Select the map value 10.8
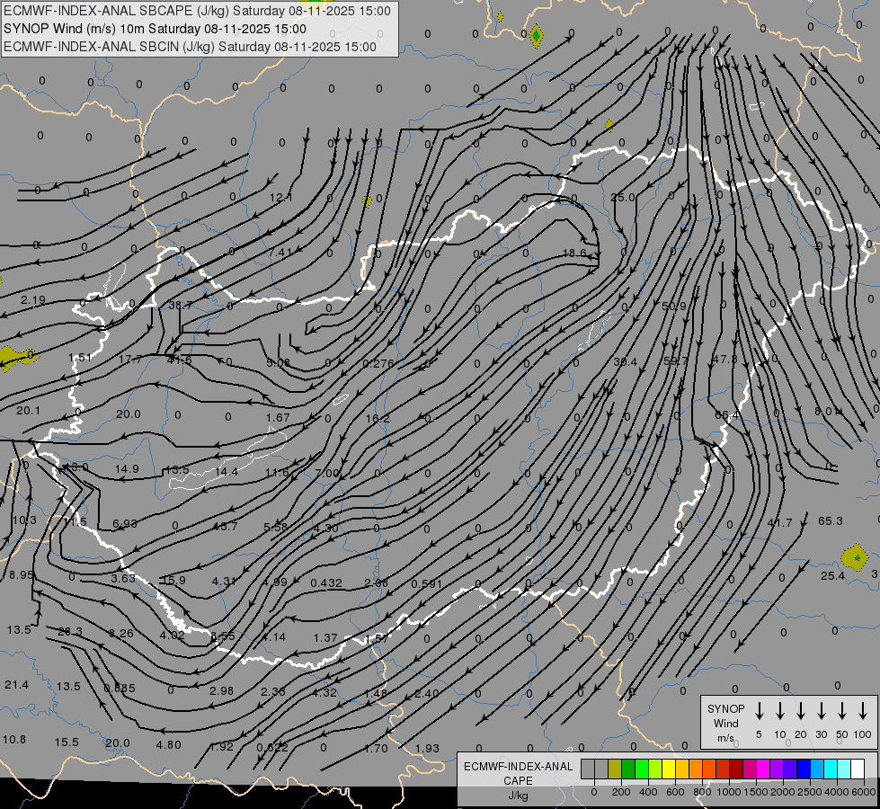This screenshot has height=809, width=880. coord(14,740)
